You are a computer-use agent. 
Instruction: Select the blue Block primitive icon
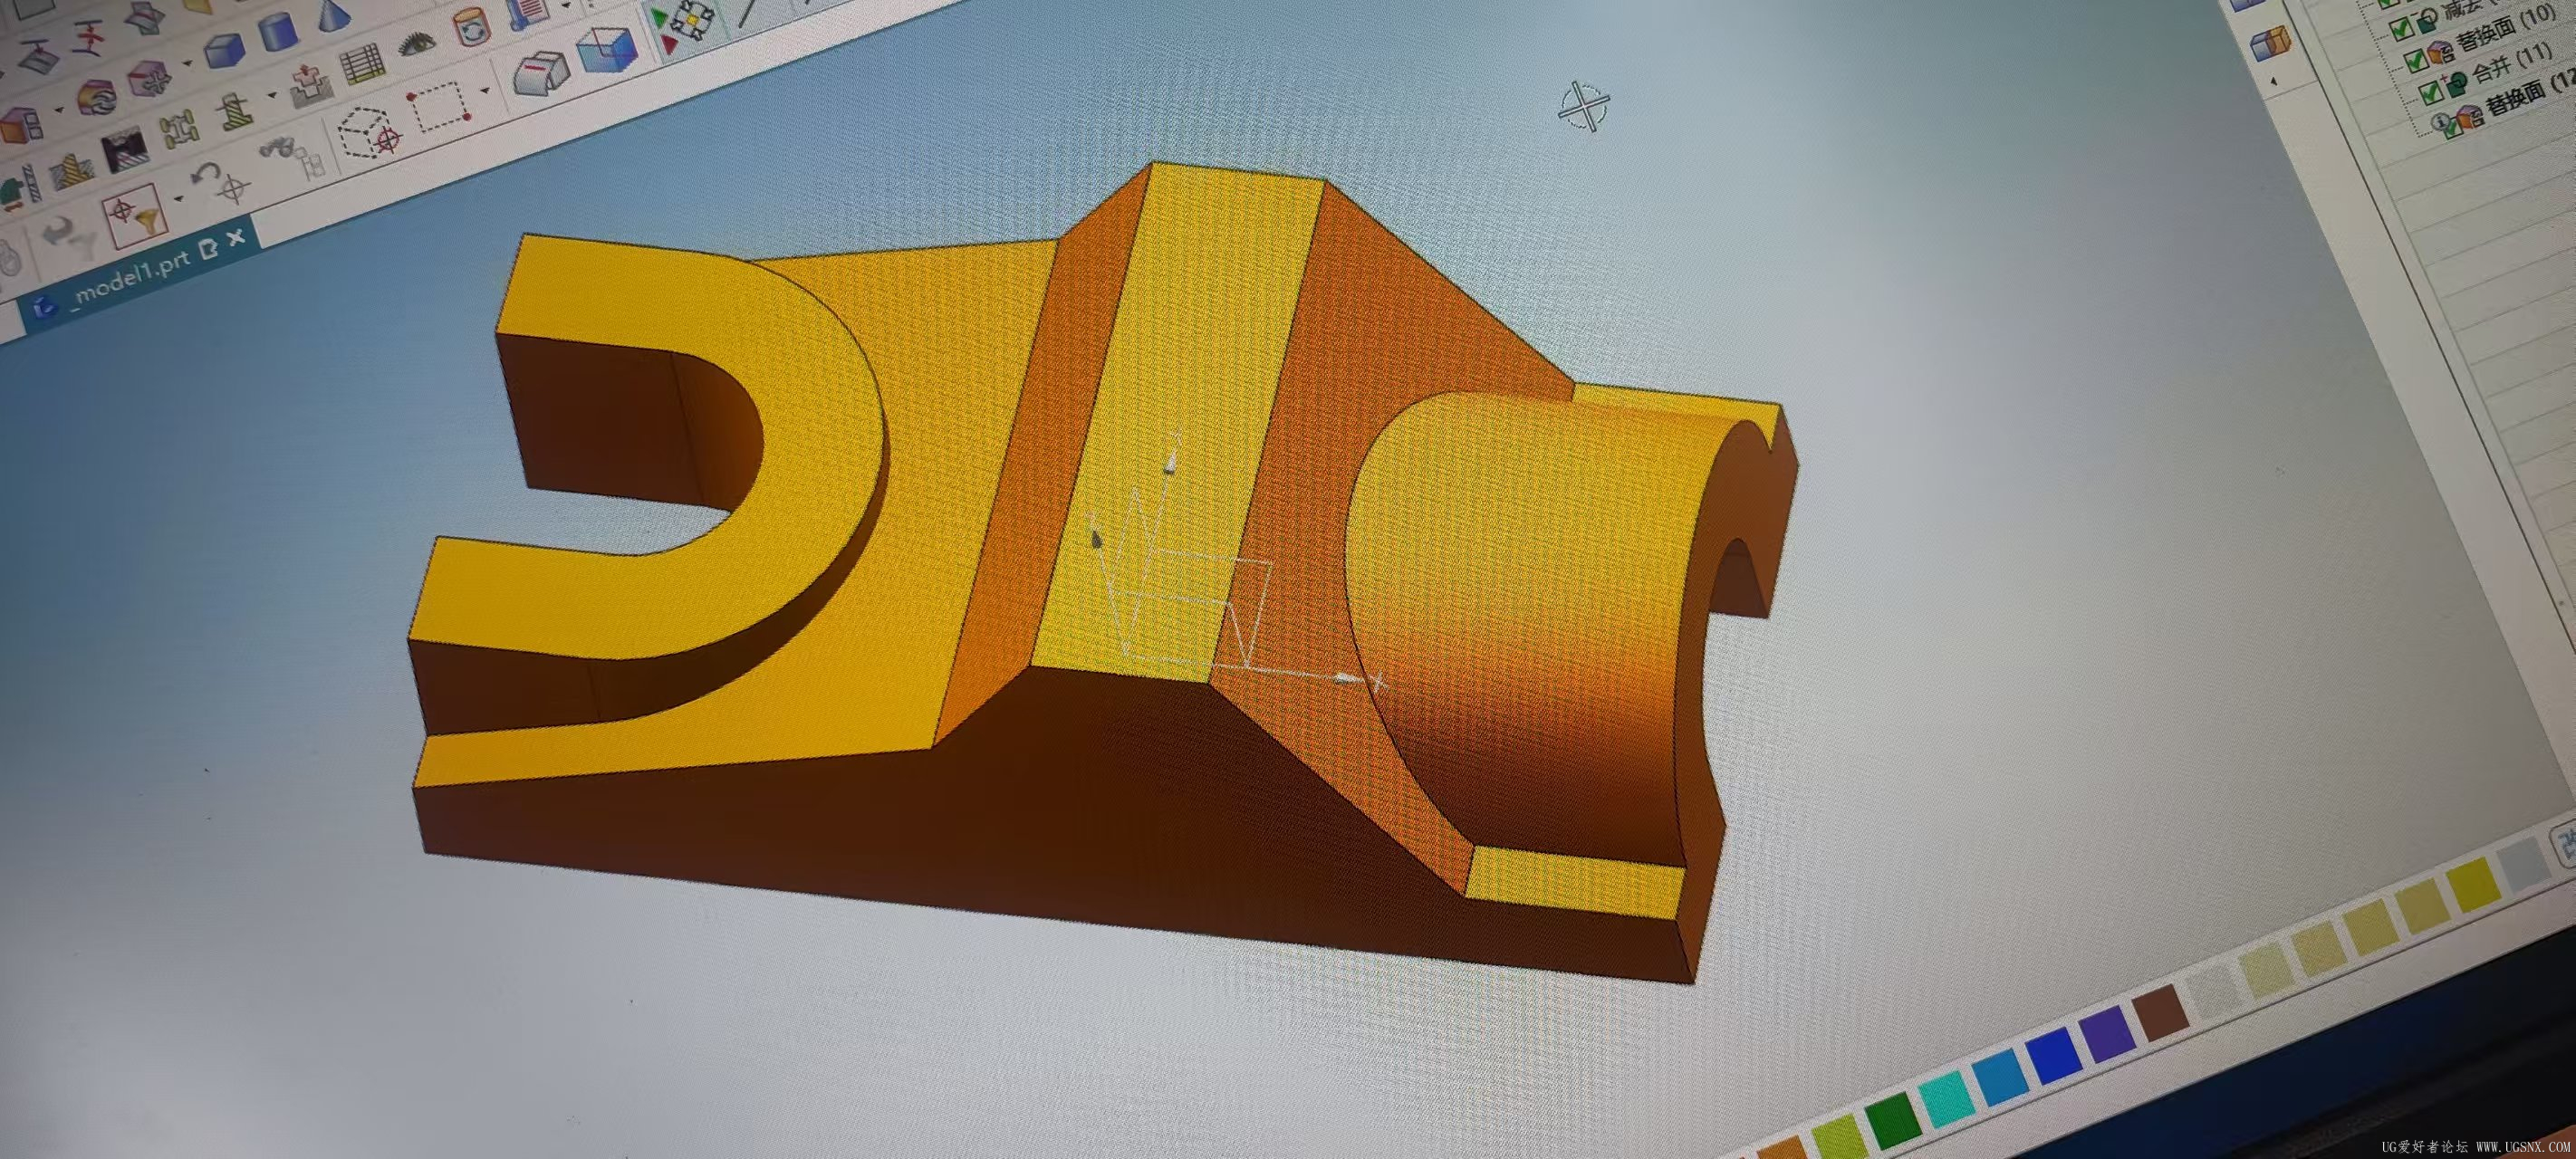225,49
